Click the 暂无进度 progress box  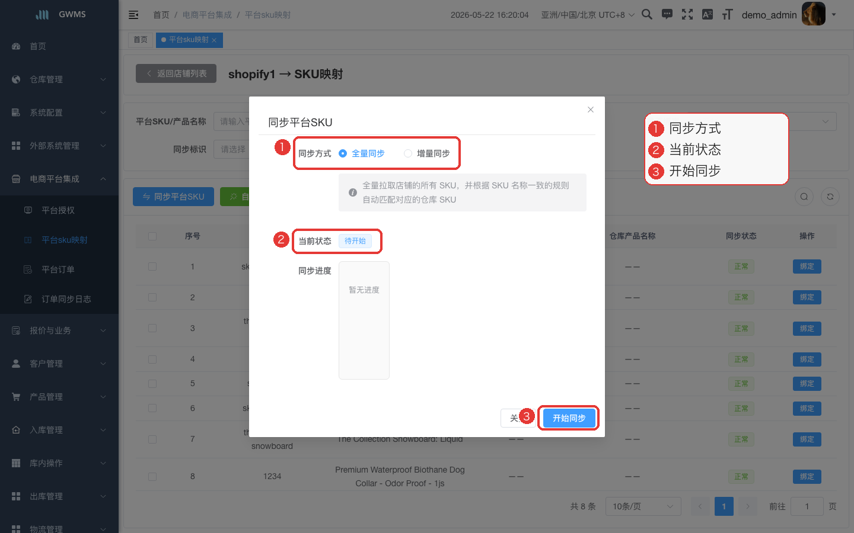tap(364, 320)
